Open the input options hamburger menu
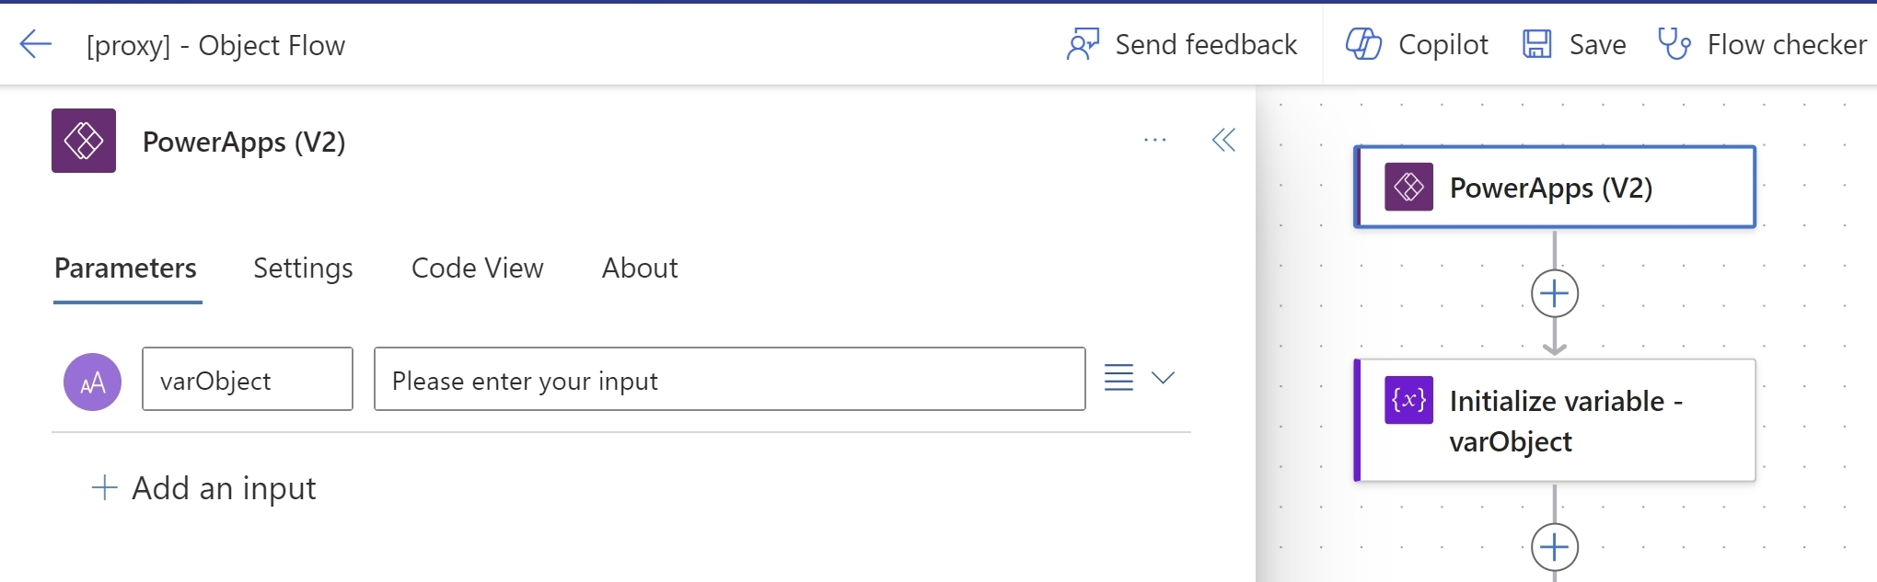The height and width of the screenshot is (582, 1877). click(1118, 377)
